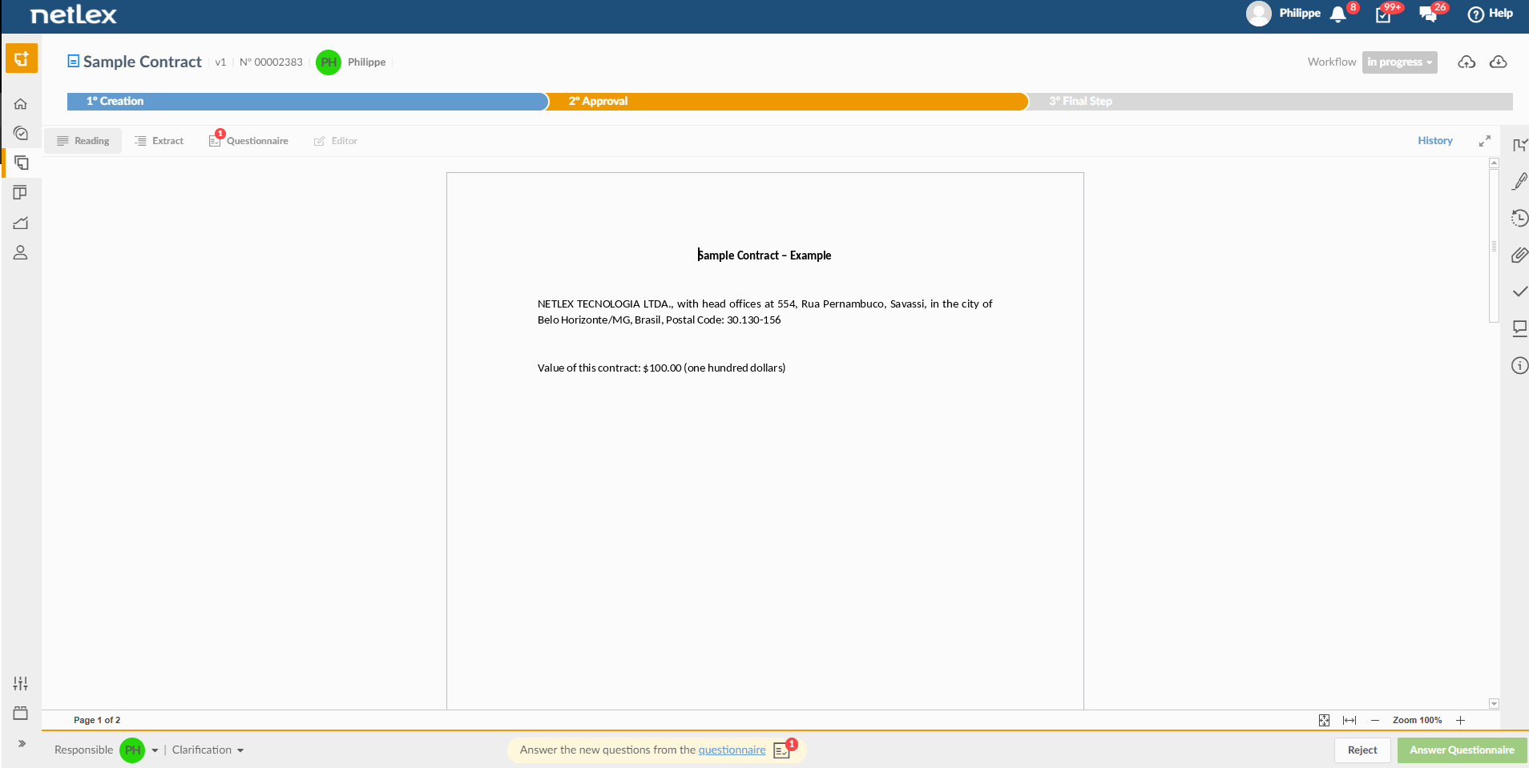Screen dimensions: 1529x768
Task: Open the user person icon in sidebar
Action: pos(21,252)
